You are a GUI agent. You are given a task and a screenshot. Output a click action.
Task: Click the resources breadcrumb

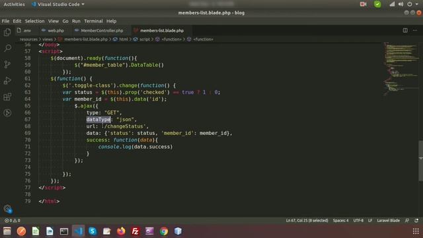coord(28,39)
